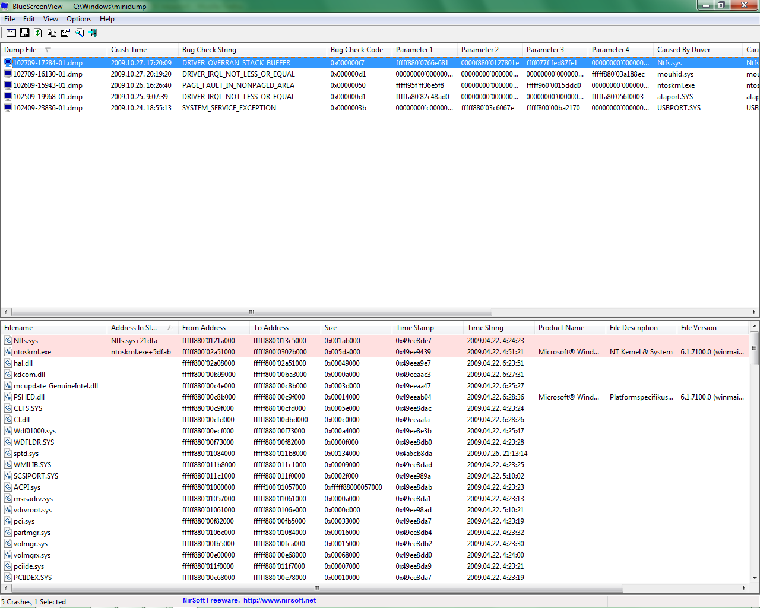Image resolution: width=760 pixels, height=608 pixels.
Task: Open the File menu
Action: pyautogui.click(x=9, y=19)
